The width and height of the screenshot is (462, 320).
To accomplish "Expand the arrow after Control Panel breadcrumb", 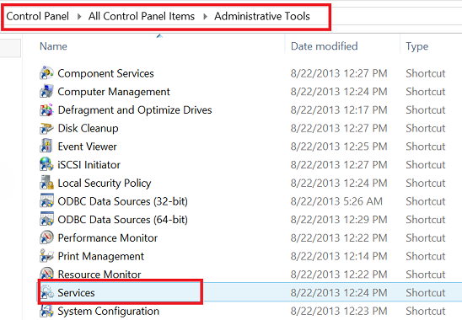I will 79,16.
